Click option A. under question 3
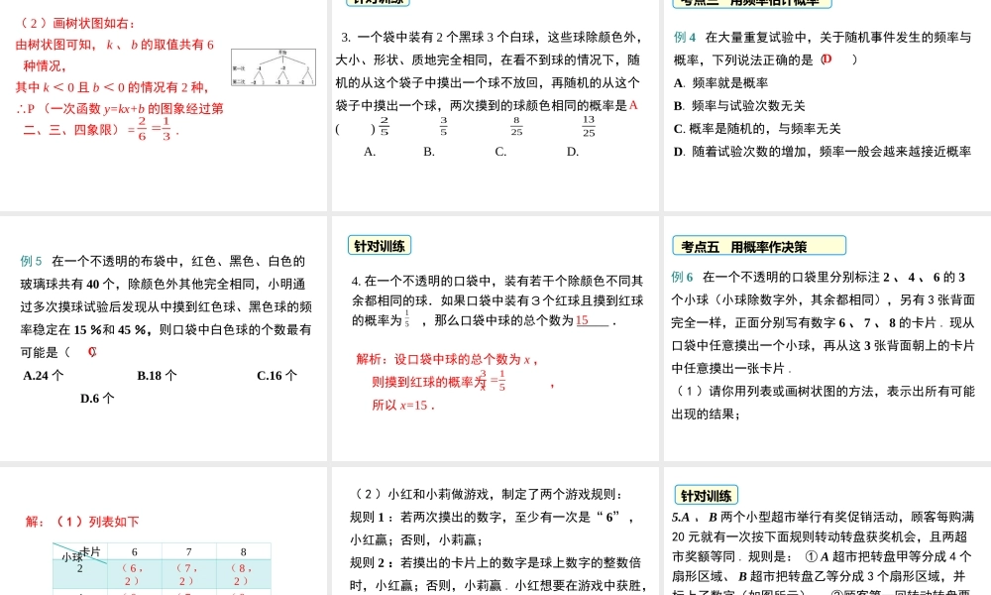Screen dimensions: 991x595 370,152
